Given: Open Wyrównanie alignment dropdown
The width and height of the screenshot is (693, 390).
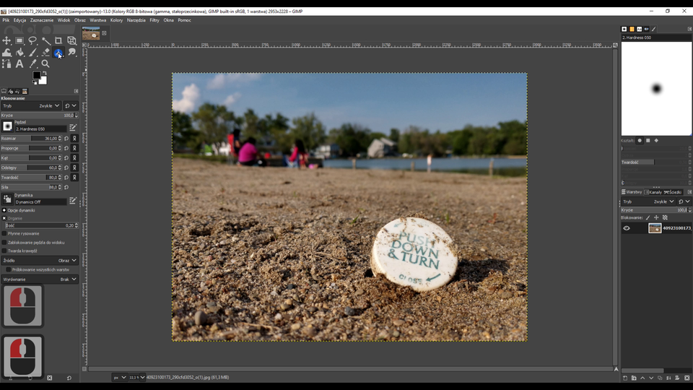Looking at the screenshot, I should (40, 279).
